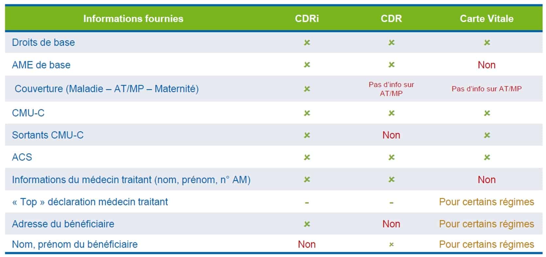Click the check mark for AME de base under CDR
546x257 pixels.
coord(391,64)
